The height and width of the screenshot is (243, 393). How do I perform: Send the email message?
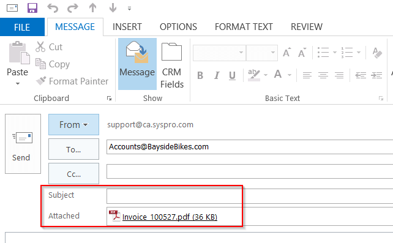[x=23, y=144]
